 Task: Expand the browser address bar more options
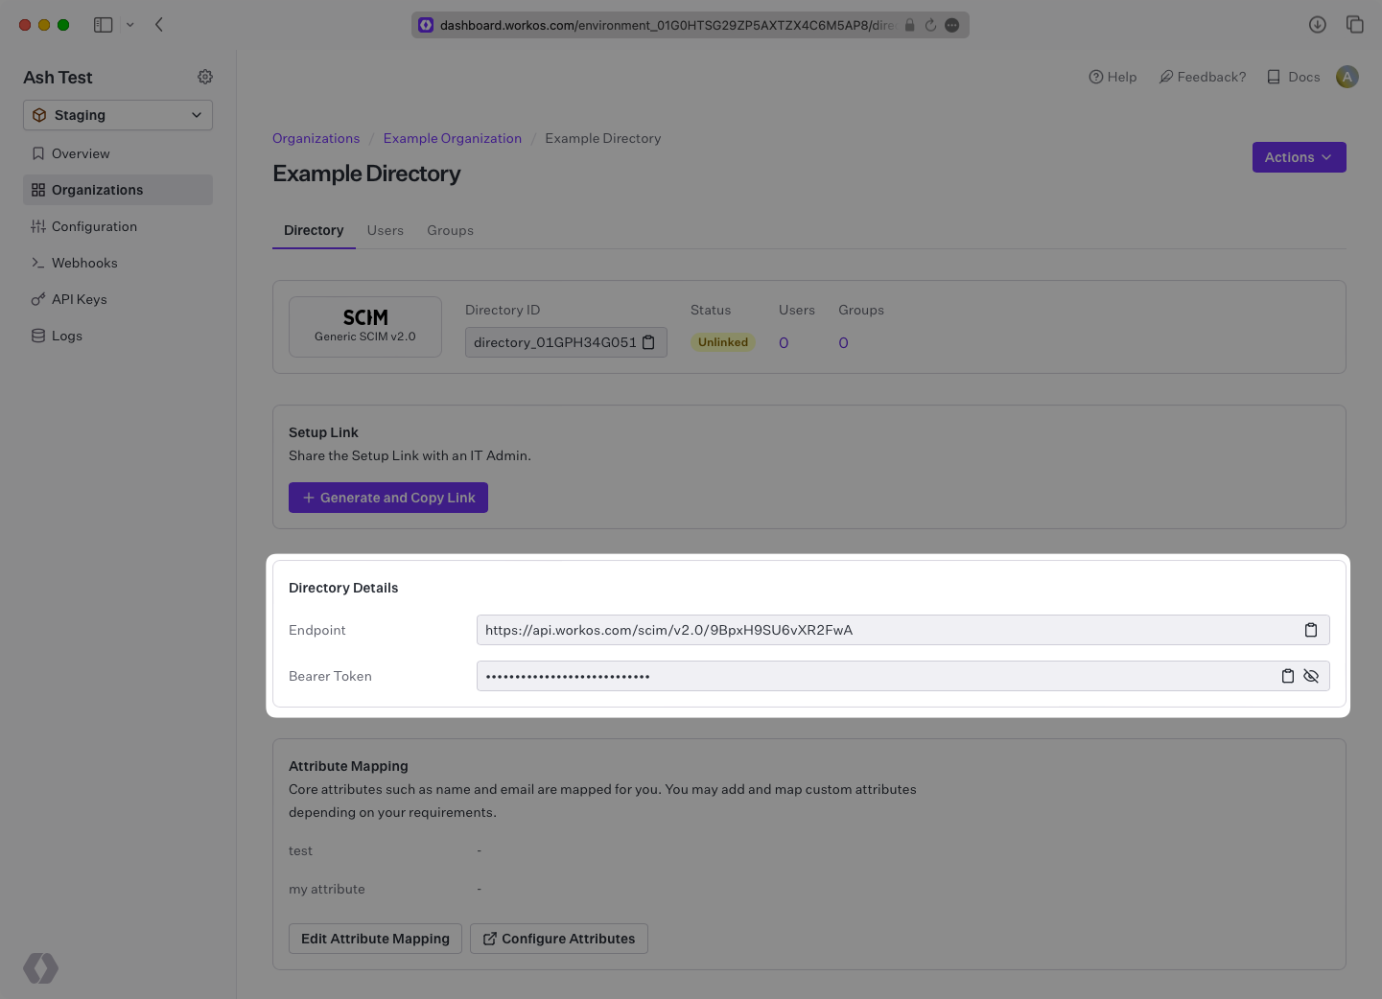pyautogui.click(x=951, y=25)
